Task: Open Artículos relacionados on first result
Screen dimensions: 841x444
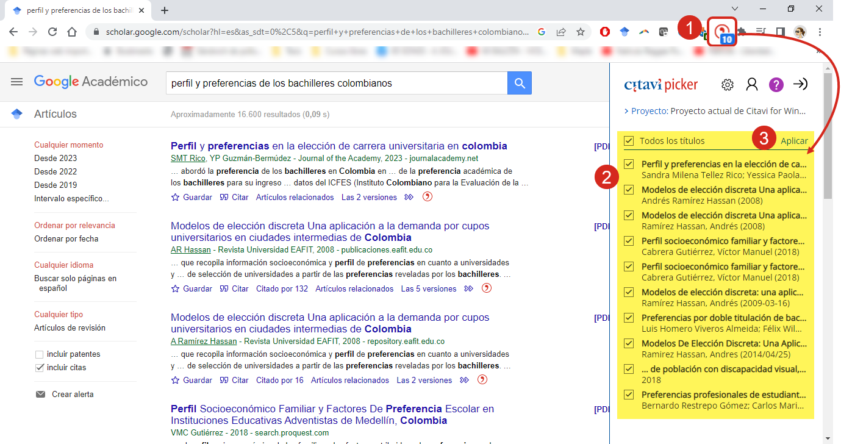Action: [295, 197]
